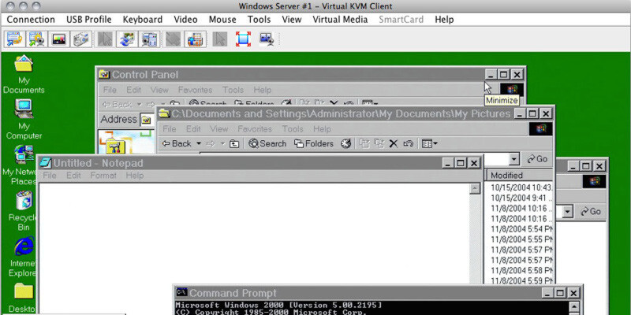Viewport: 631px width, 315px height.
Task: Click Notepad scrollbar up arrow
Action: pyautogui.click(x=476, y=189)
